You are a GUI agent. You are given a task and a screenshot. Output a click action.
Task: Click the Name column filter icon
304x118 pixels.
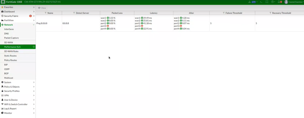click(46, 13)
